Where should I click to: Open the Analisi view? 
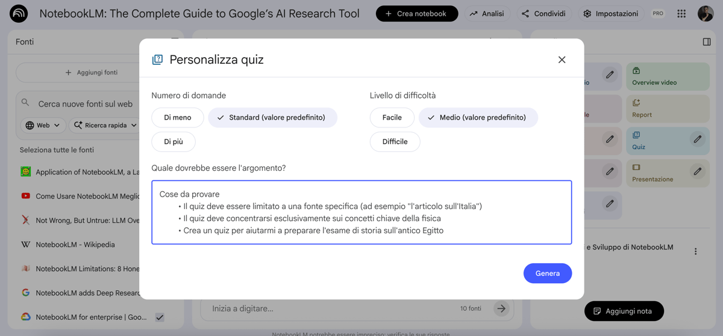487,14
